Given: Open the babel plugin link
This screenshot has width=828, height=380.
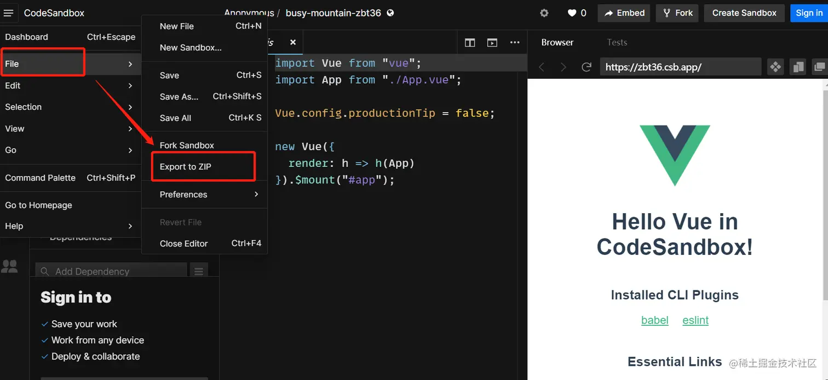Looking at the screenshot, I should pos(655,320).
